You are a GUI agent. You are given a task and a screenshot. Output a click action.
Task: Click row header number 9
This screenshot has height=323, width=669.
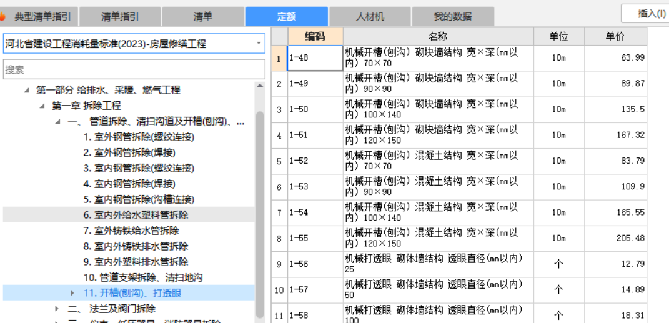(x=279, y=264)
